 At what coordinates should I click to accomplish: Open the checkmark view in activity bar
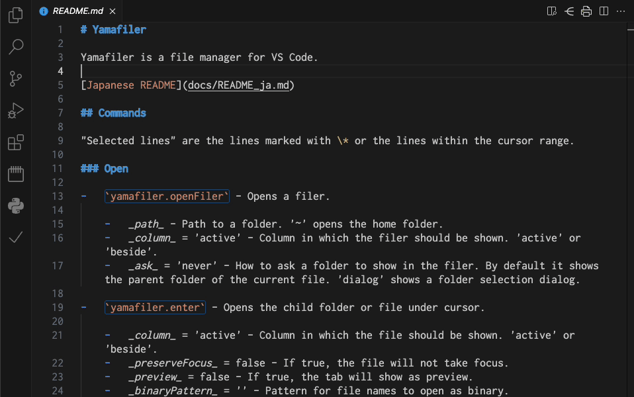point(16,238)
